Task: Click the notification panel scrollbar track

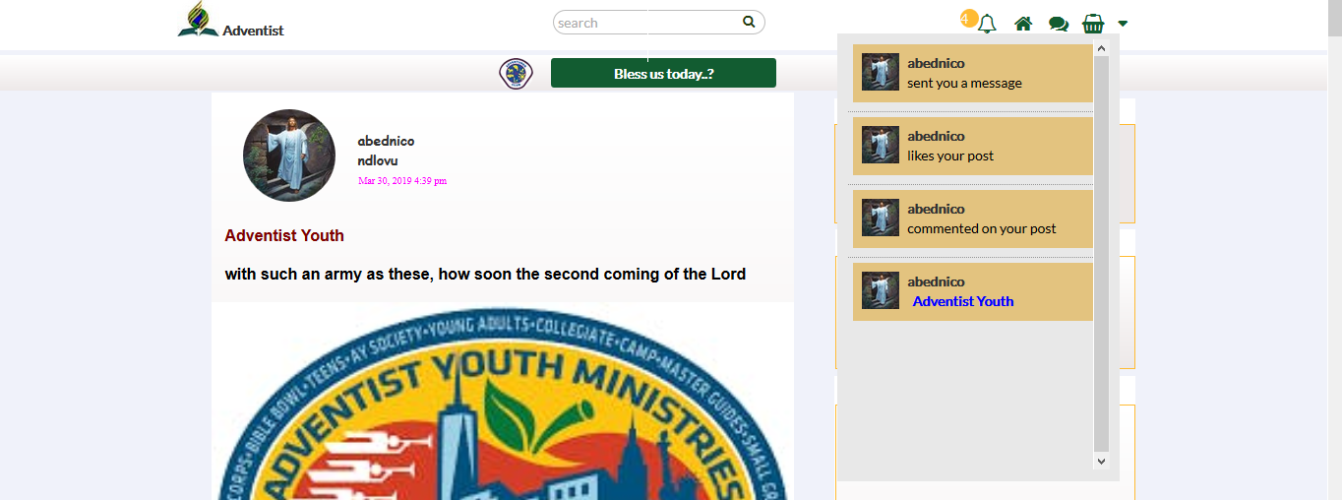Action: (x=1101, y=254)
